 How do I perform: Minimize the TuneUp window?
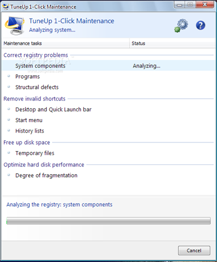[x=179, y=4]
